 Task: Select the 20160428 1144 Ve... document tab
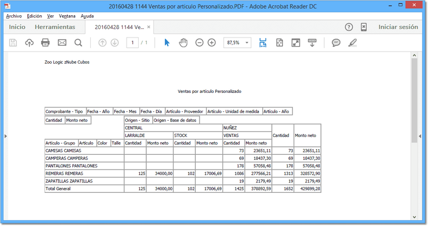119,27
